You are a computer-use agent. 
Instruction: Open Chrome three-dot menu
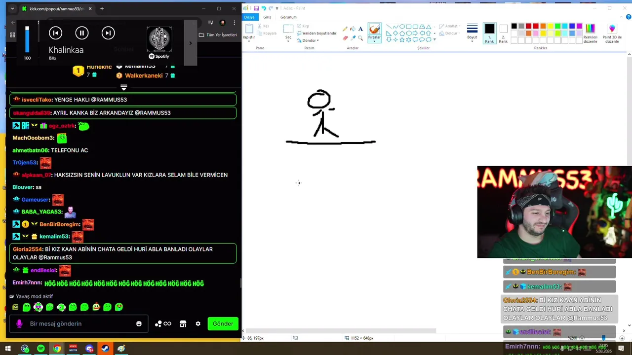click(x=234, y=23)
